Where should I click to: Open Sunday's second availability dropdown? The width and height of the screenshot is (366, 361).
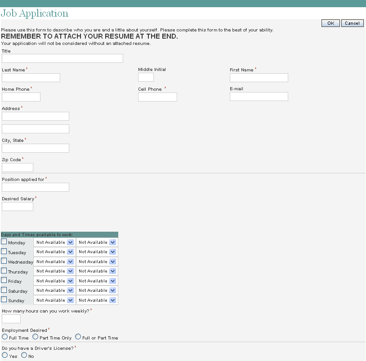[97, 300]
